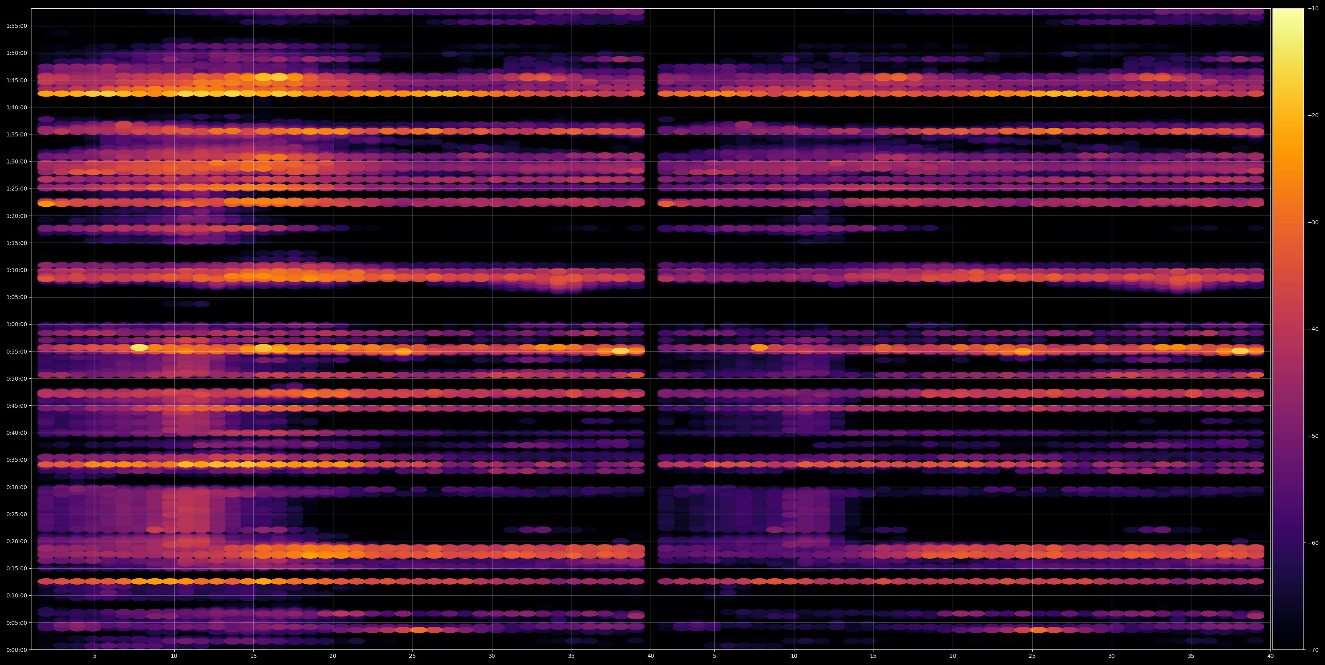Click the 1:10:00 y-axis time label
1325x665 pixels.
pyautogui.click(x=16, y=270)
